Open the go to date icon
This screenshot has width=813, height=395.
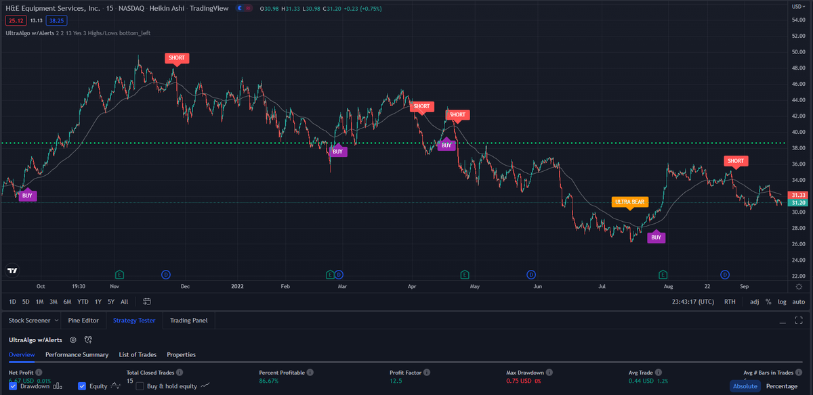coord(147,301)
